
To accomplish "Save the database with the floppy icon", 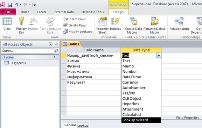I will click(10, 5).
